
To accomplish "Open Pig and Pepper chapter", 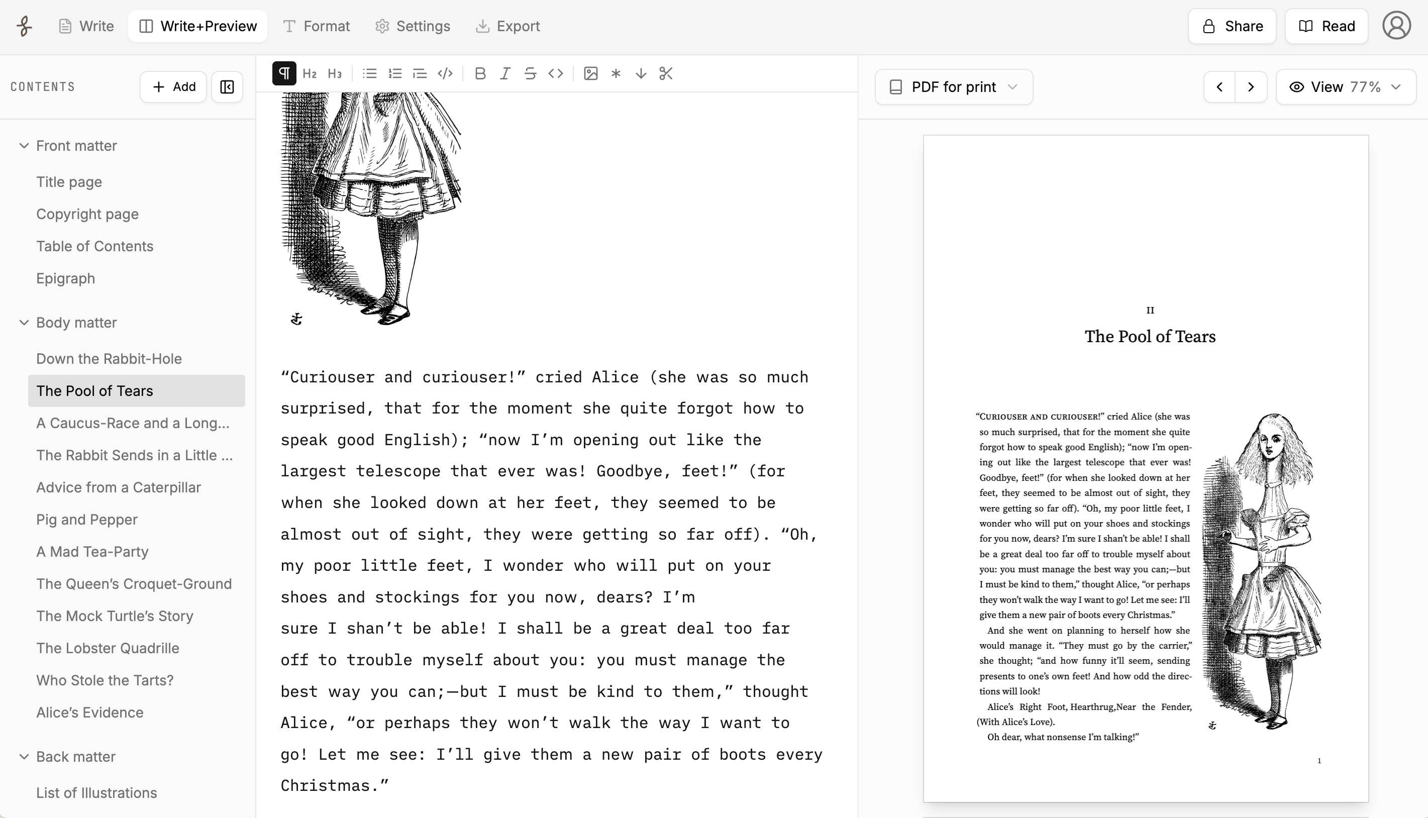I will click(x=137, y=520).
